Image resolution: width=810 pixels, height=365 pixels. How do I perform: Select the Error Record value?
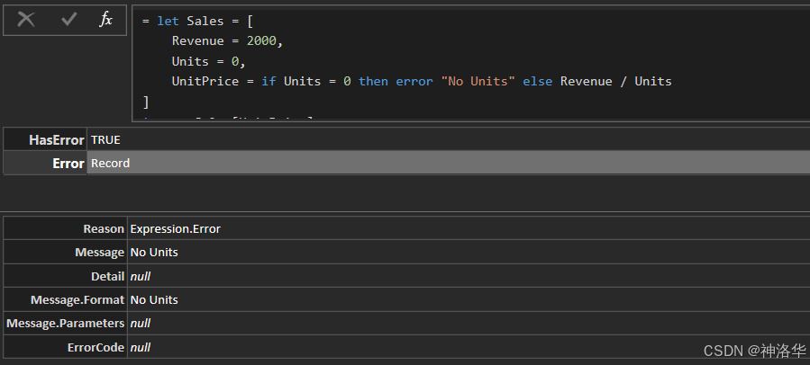(x=449, y=163)
